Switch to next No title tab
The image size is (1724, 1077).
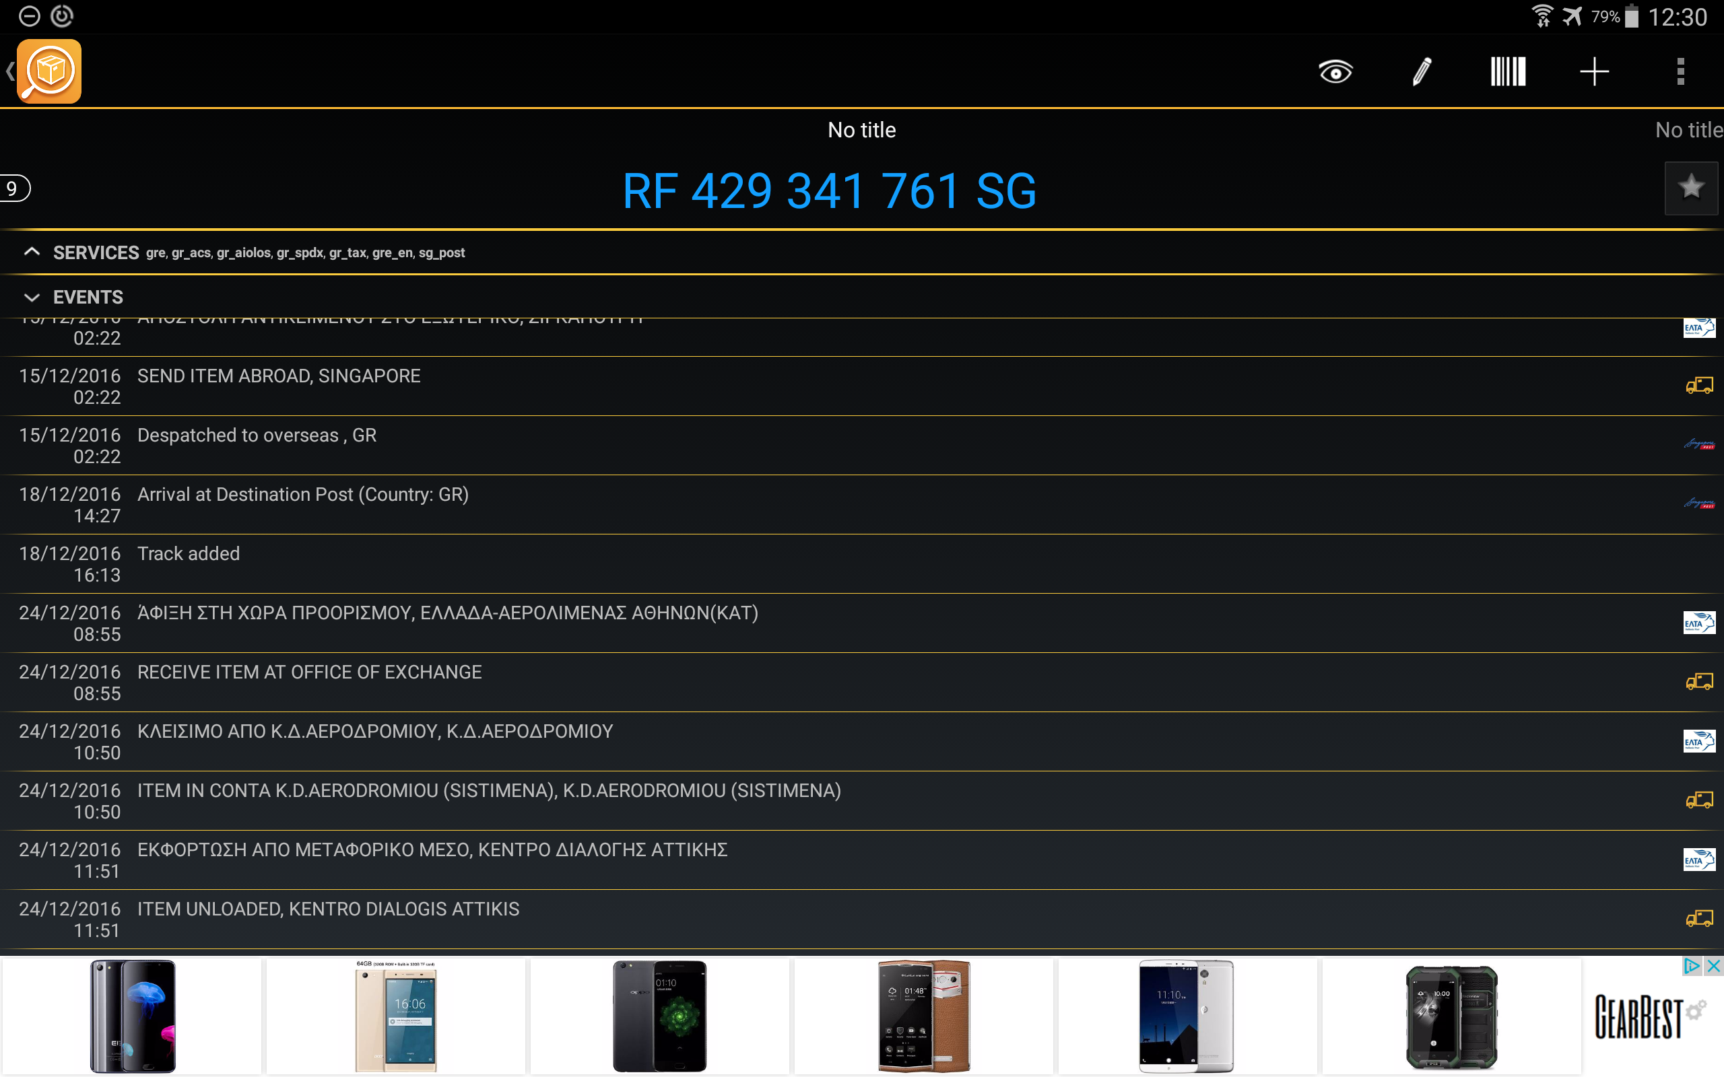1688,131
